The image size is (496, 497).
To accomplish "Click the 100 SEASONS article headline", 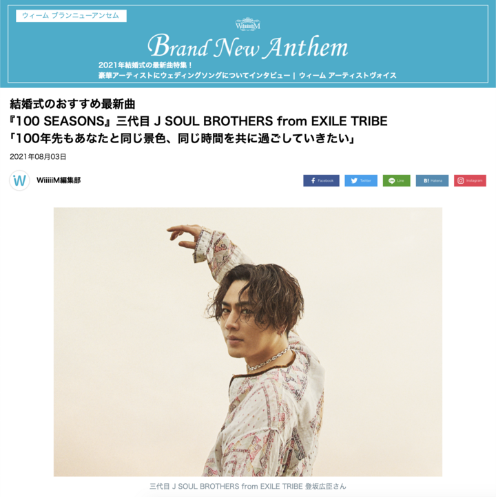I will (198, 121).
